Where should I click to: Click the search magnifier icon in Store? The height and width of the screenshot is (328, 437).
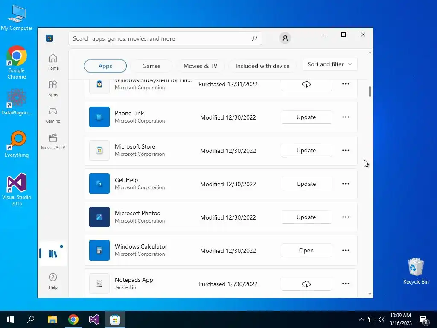click(254, 38)
